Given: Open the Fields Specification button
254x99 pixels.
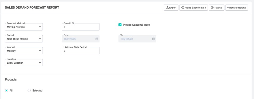Looking at the screenshot, I should tap(194, 8).
